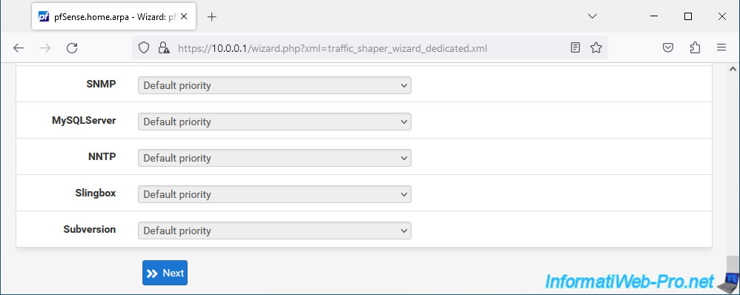Image resolution: width=740 pixels, height=295 pixels.
Task: Reload the page with the refresh icon
Action: click(72, 47)
